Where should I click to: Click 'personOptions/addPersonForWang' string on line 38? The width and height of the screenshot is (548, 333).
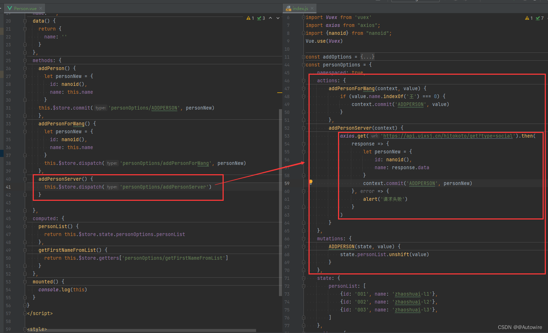point(166,163)
